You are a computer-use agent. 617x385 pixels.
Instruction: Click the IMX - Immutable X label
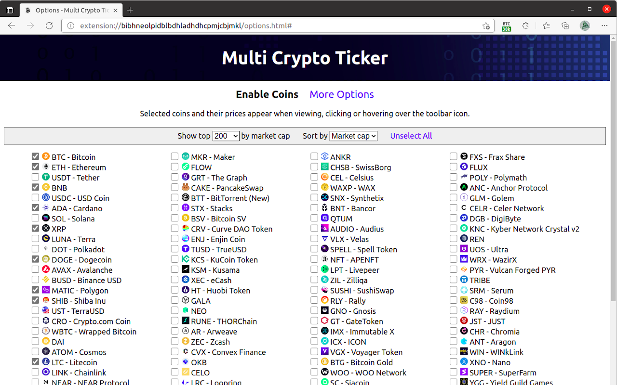362,332
